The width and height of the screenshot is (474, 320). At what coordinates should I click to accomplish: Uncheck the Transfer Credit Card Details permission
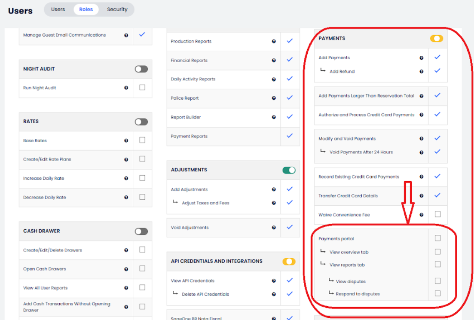point(437,195)
